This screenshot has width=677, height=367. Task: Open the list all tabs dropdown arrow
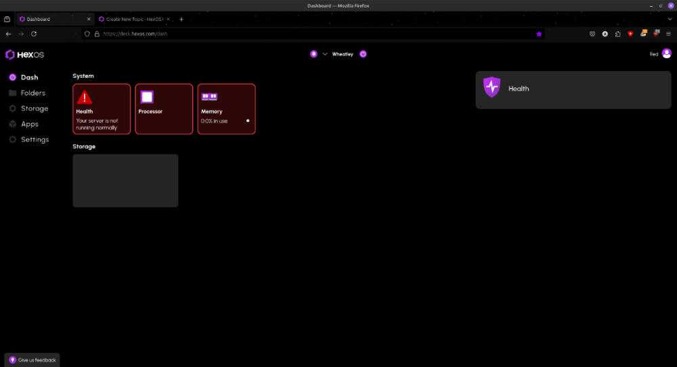pos(669,19)
